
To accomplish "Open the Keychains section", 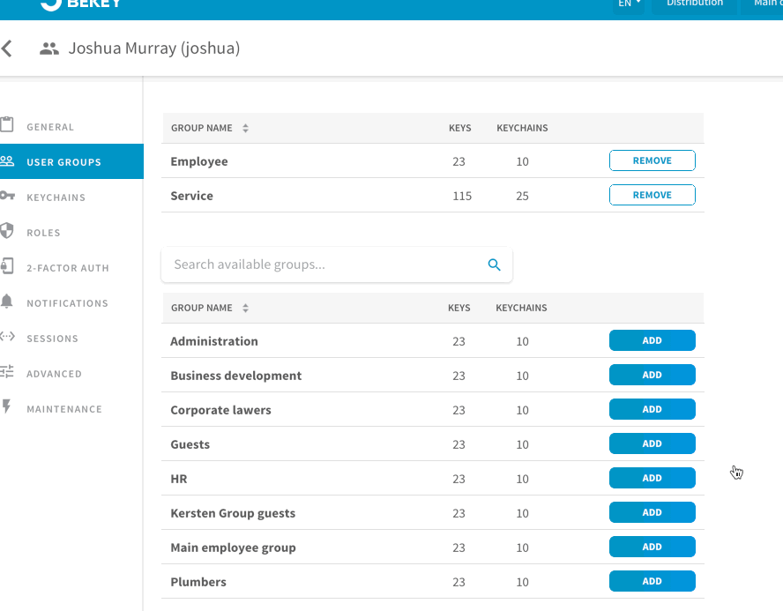I will coord(71,197).
